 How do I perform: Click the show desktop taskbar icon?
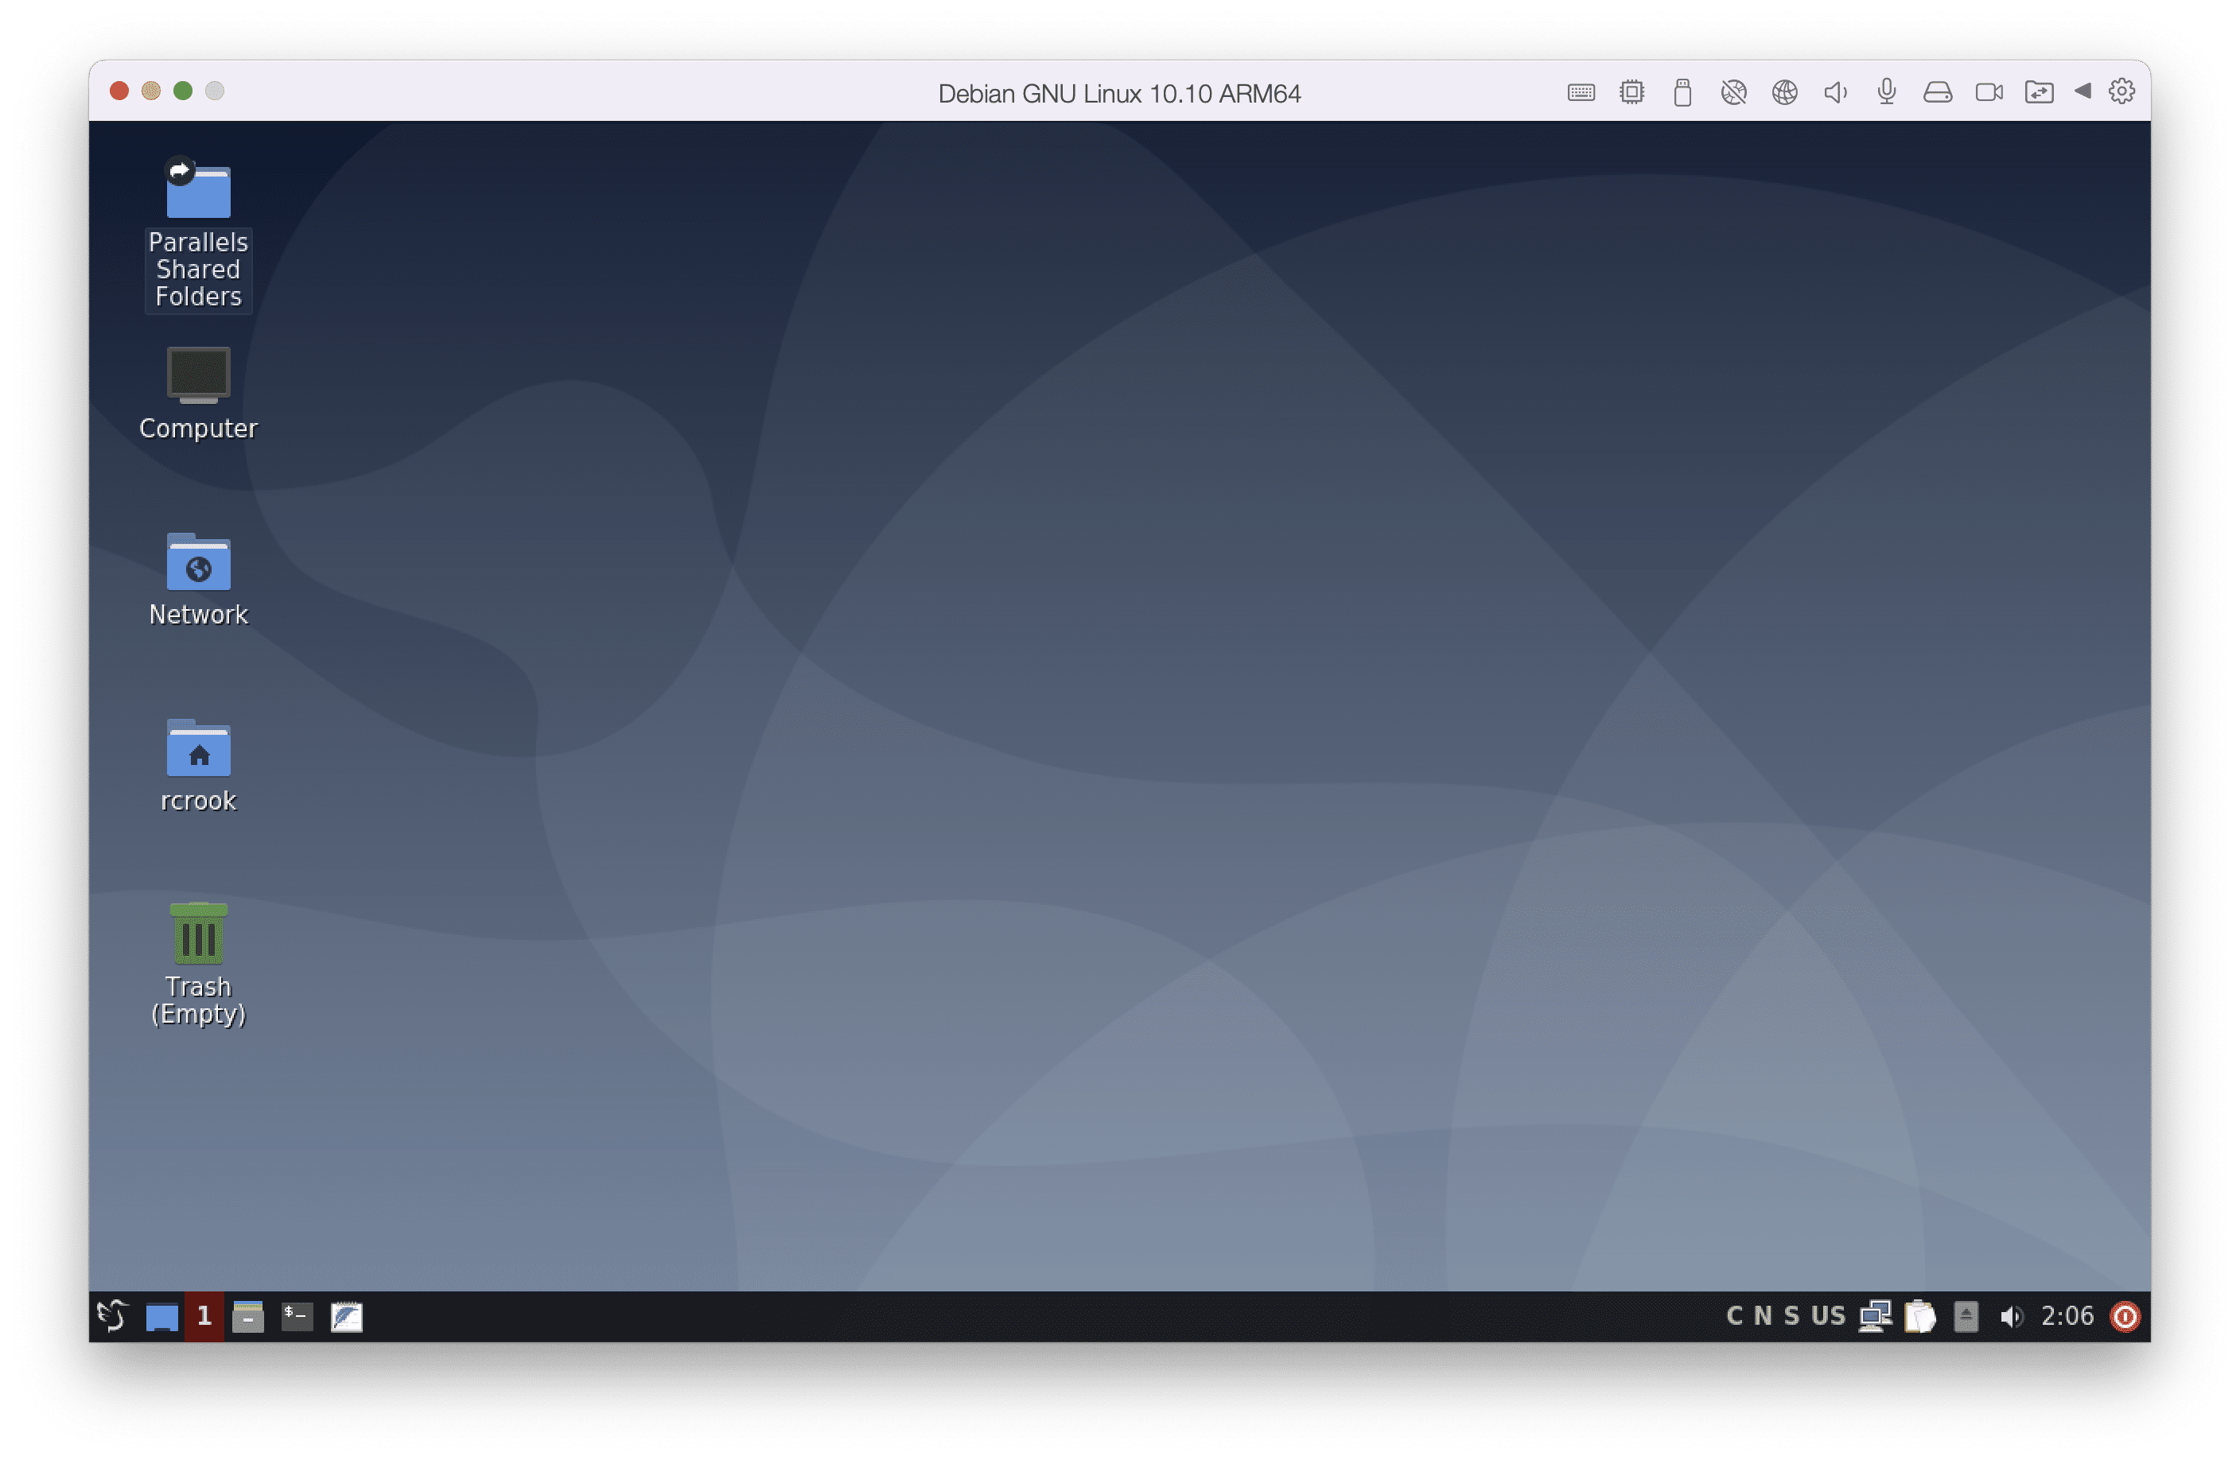coord(162,1317)
